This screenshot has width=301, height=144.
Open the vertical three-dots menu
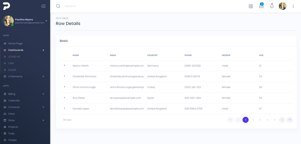coord(293,6)
